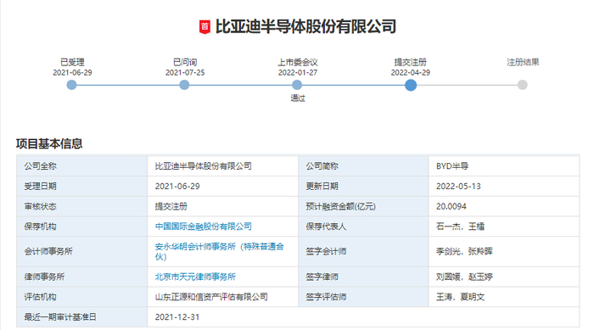This screenshot has width=594, height=330.
Task: Click the 最近一期审计基准日 label cell
Action: coord(81,317)
